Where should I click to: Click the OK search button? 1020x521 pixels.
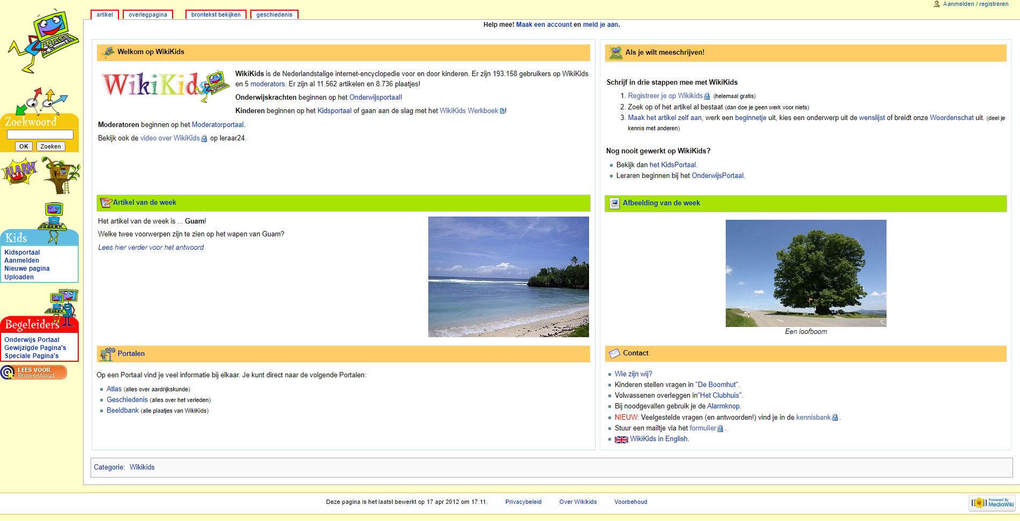tap(24, 146)
